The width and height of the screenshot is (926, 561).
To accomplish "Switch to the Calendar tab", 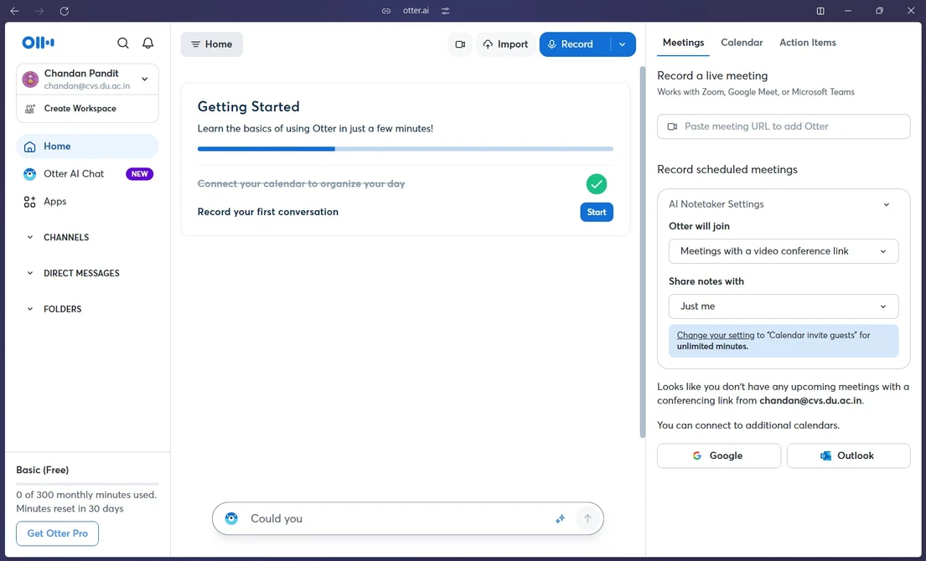I will pyautogui.click(x=742, y=43).
